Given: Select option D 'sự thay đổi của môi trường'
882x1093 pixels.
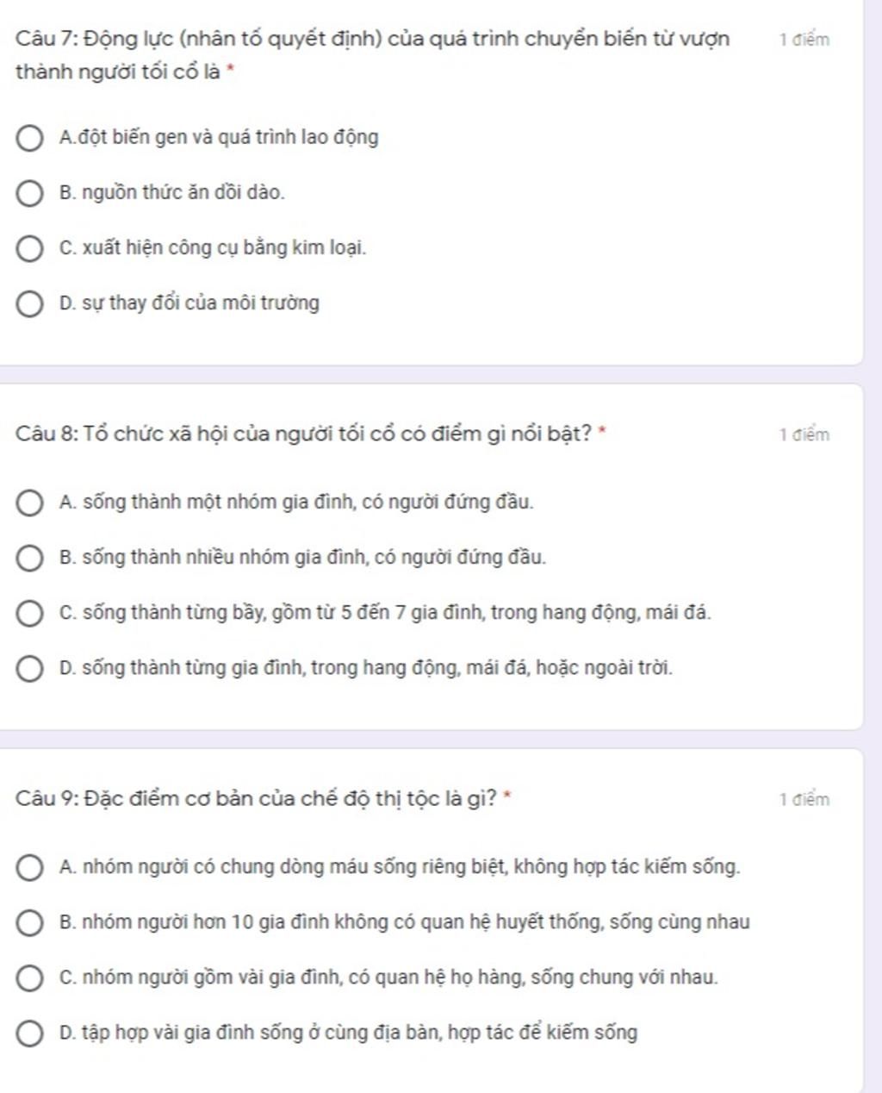Looking at the screenshot, I should point(29,304).
